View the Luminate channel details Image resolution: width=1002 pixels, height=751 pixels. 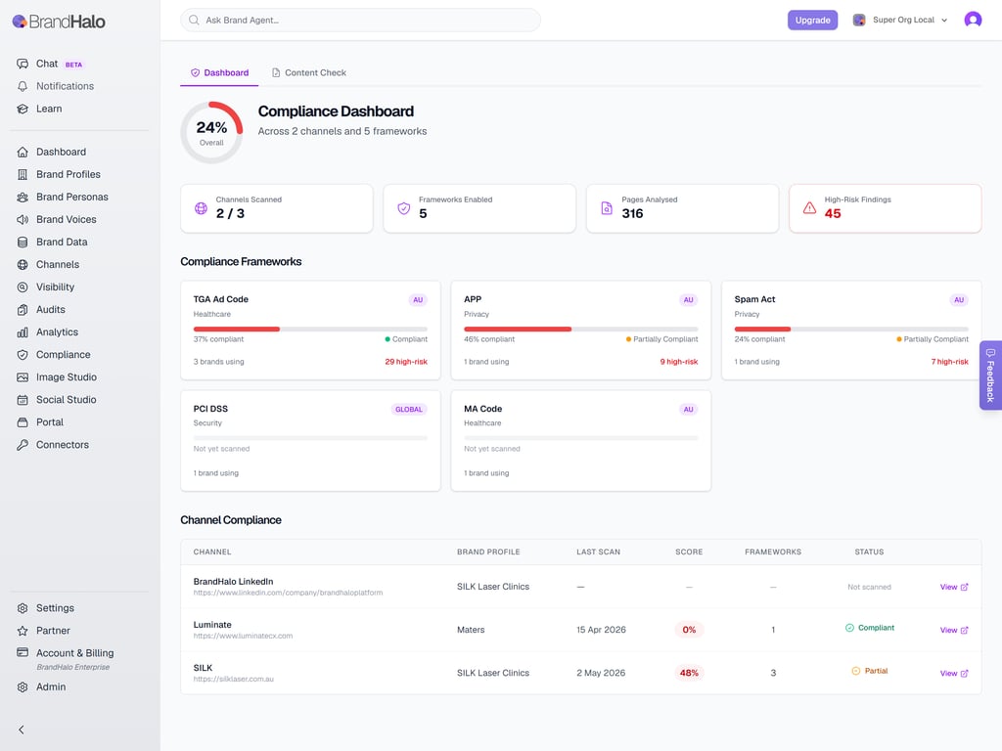pyautogui.click(x=953, y=631)
